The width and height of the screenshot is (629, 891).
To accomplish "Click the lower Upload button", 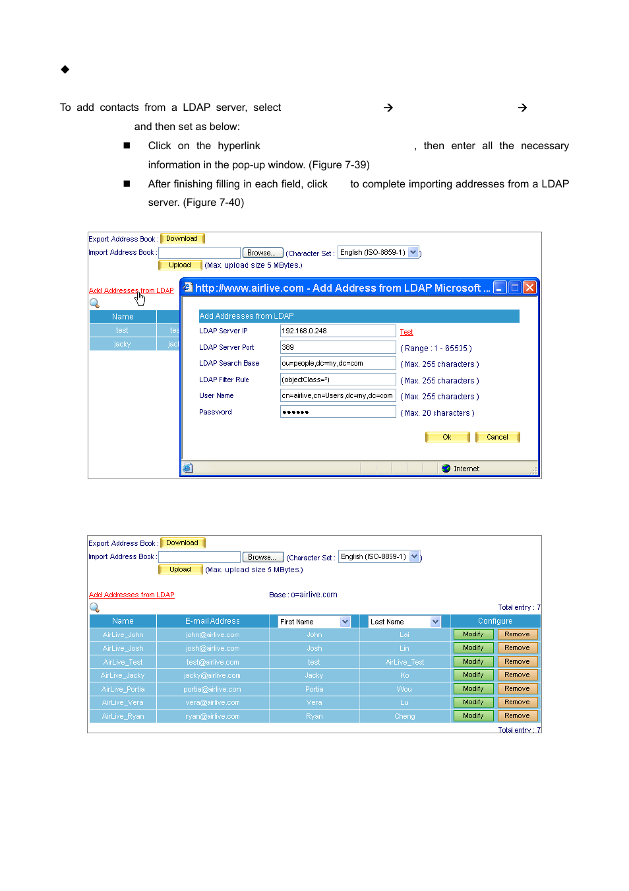I will [180, 570].
